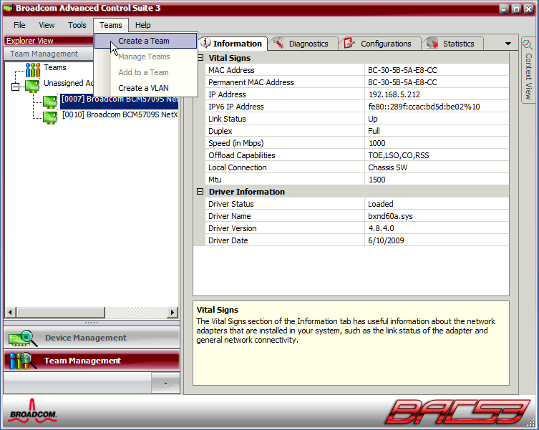This screenshot has height=430, width=539.
Task: Click the Offload Capabilities value TOE,LSO,CO,RSS
Action: click(x=399, y=155)
